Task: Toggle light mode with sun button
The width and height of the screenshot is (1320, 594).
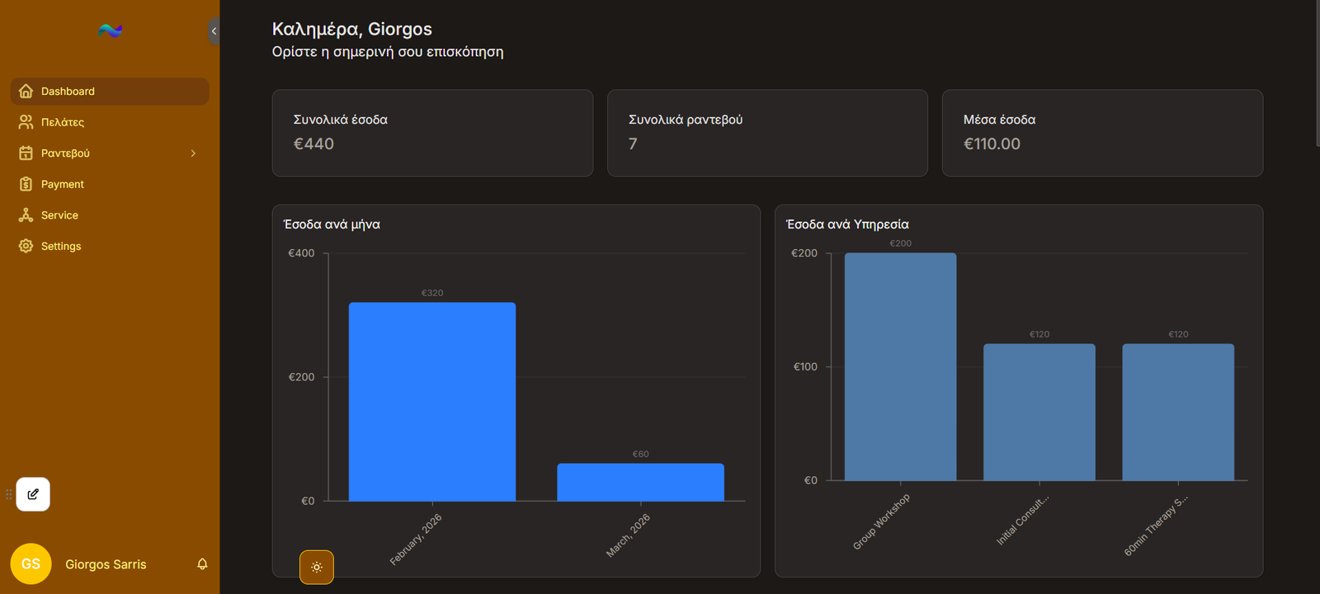Action: coord(317,568)
